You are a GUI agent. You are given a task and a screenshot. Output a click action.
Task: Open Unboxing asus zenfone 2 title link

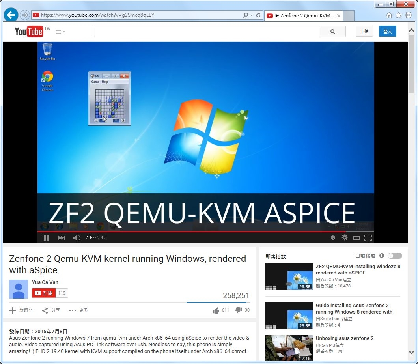point(345,338)
